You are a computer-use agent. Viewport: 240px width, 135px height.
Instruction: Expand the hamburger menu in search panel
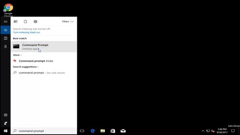[x=6, y=22]
